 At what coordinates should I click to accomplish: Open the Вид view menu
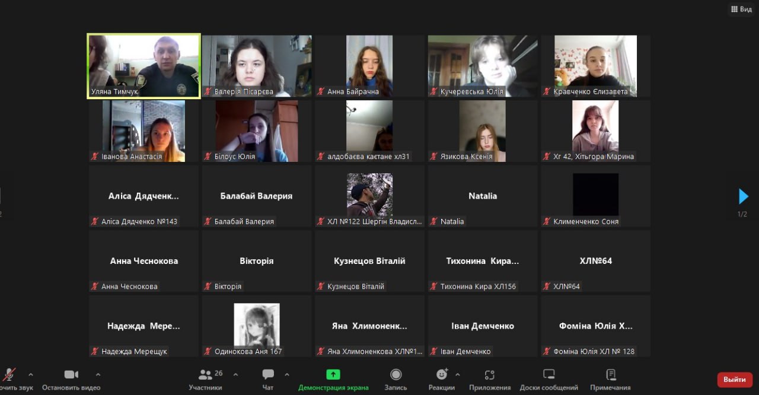coord(741,9)
